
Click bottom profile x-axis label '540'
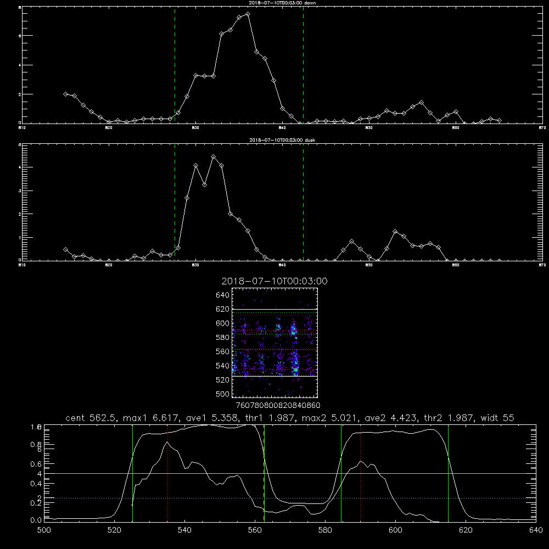pos(184,530)
